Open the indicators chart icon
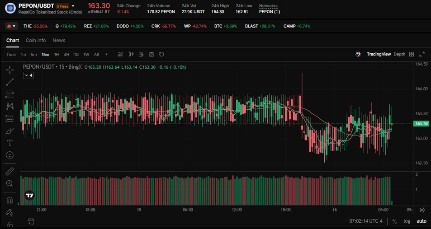 (x=121, y=54)
